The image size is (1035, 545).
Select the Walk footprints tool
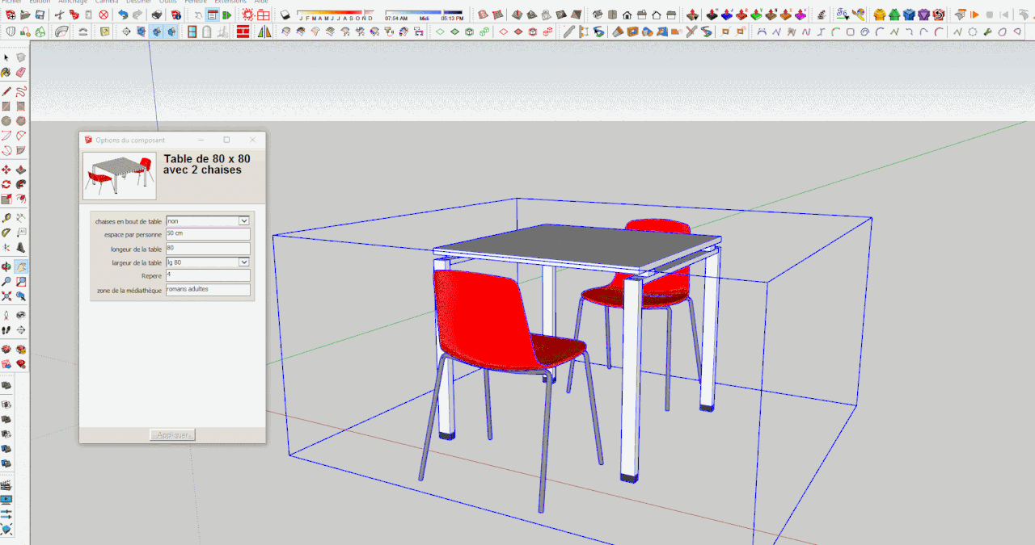[6, 330]
